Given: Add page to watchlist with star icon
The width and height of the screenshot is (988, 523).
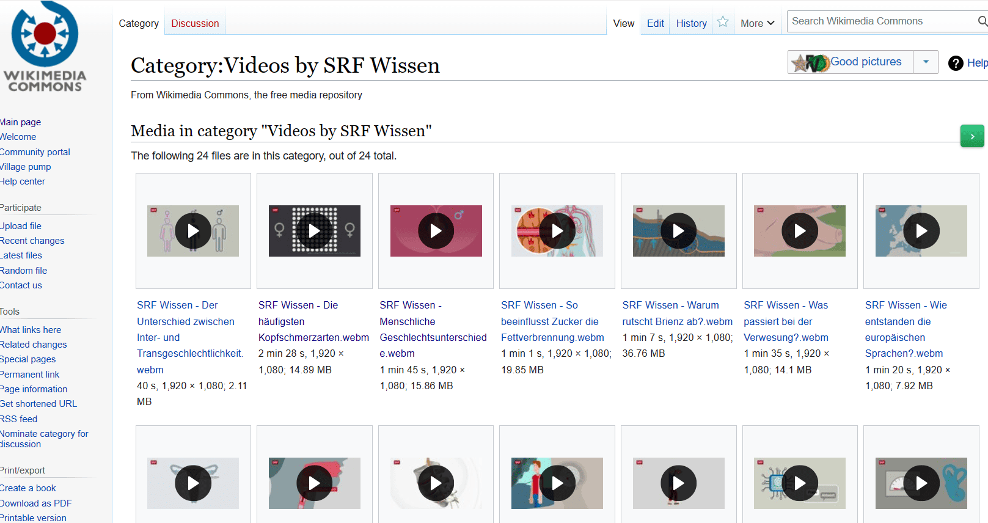Looking at the screenshot, I should [x=723, y=22].
